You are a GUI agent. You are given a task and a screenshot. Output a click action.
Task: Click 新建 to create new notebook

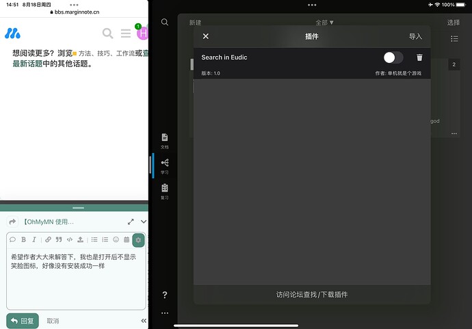[195, 23]
